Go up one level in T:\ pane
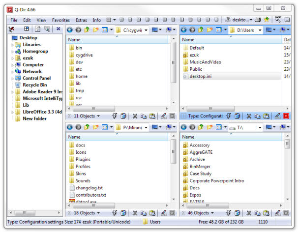The width and height of the screenshot is (298, 233). [201, 127]
